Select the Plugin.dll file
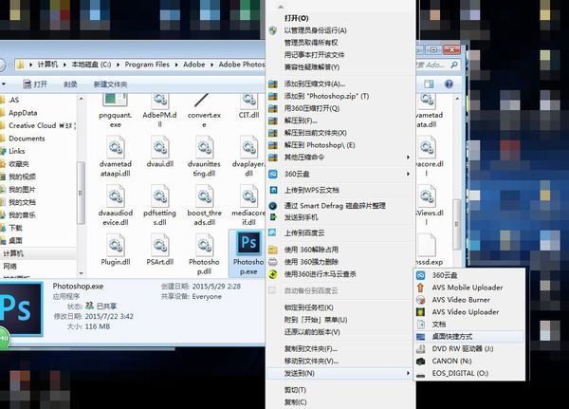The height and width of the screenshot is (409, 569). tap(116, 250)
